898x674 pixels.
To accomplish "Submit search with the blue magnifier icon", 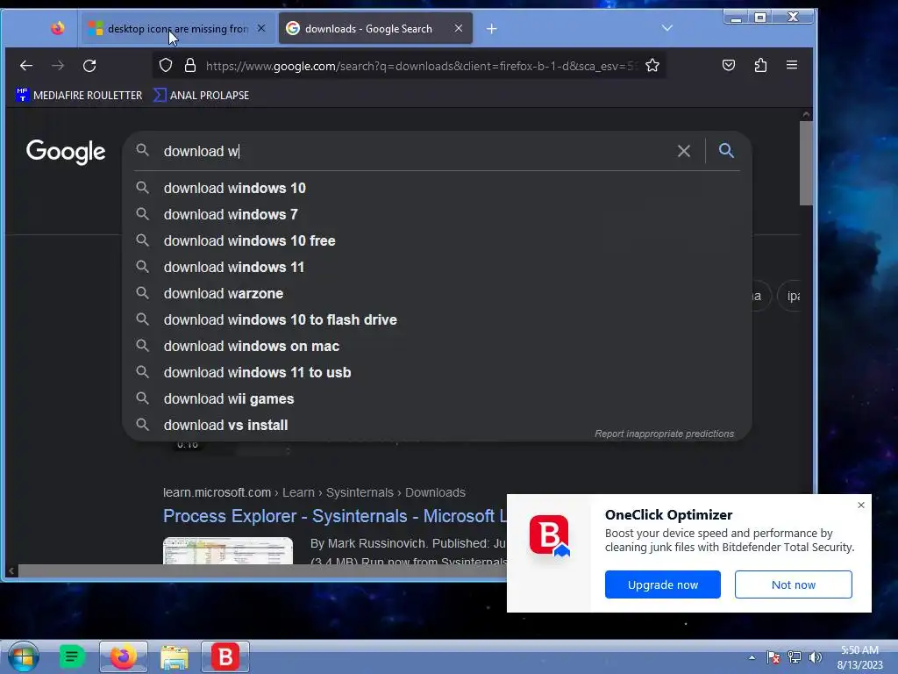I will point(726,151).
